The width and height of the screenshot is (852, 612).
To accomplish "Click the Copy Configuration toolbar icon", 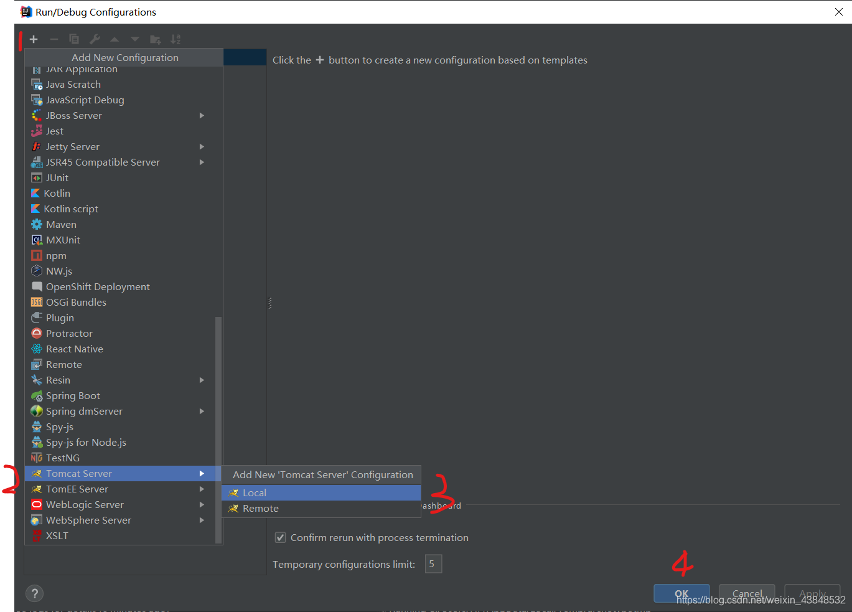I will pyautogui.click(x=74, y=39).
